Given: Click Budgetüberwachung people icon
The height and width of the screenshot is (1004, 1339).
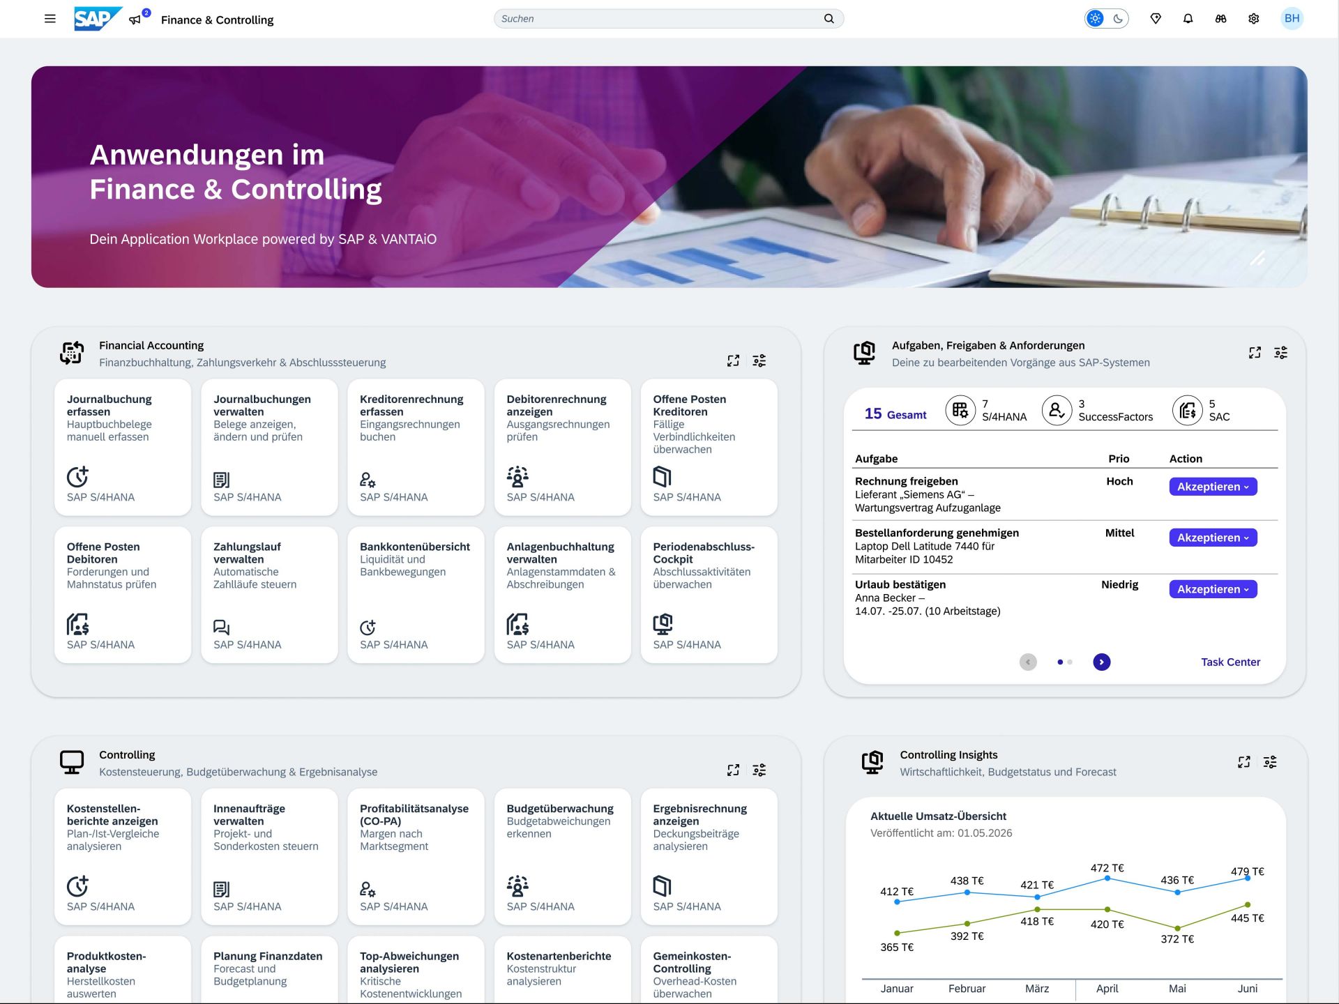Looking at the screenshot, I should click(517, 886).
